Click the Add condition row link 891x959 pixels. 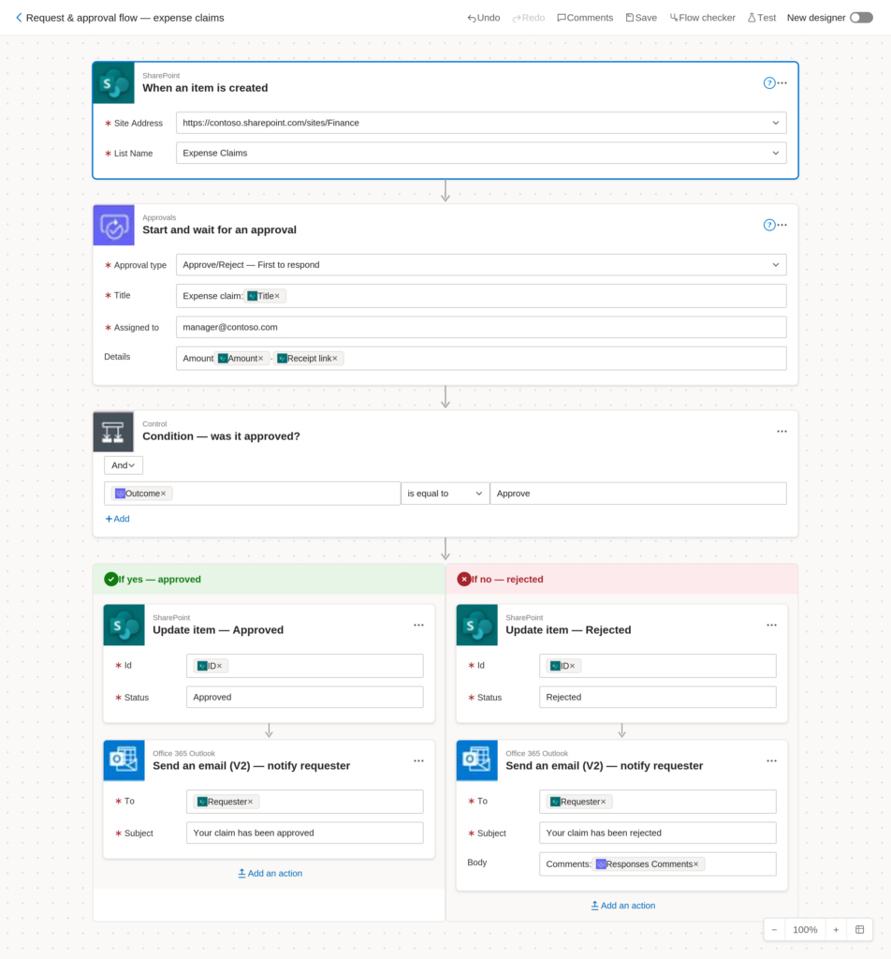point(117,519)
